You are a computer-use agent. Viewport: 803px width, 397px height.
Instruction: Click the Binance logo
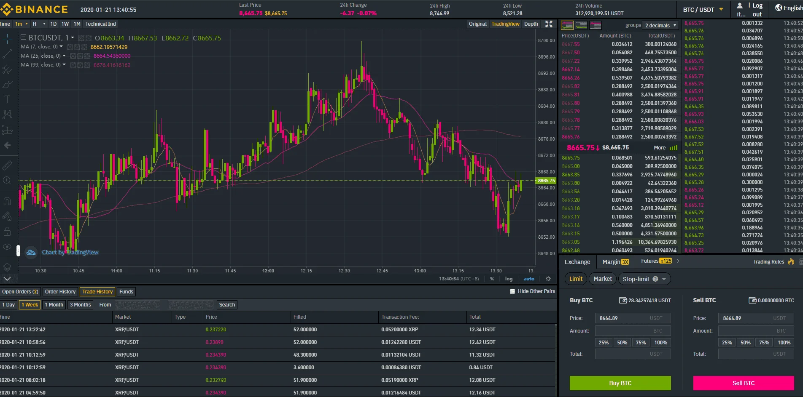pyautogui.click(x=34, y=9)
